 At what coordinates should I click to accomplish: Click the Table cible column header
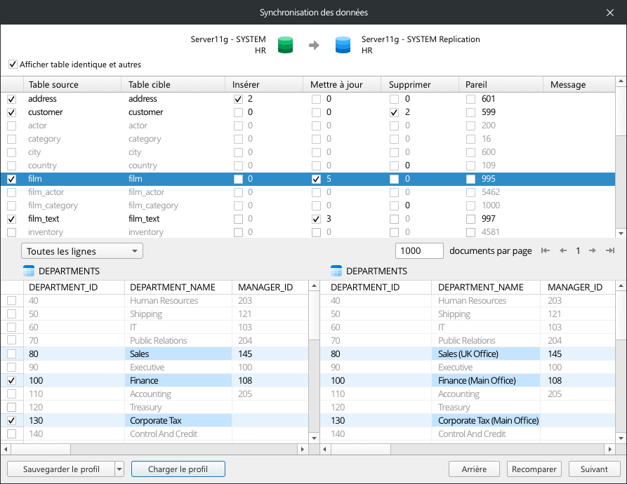coord(173,84)
